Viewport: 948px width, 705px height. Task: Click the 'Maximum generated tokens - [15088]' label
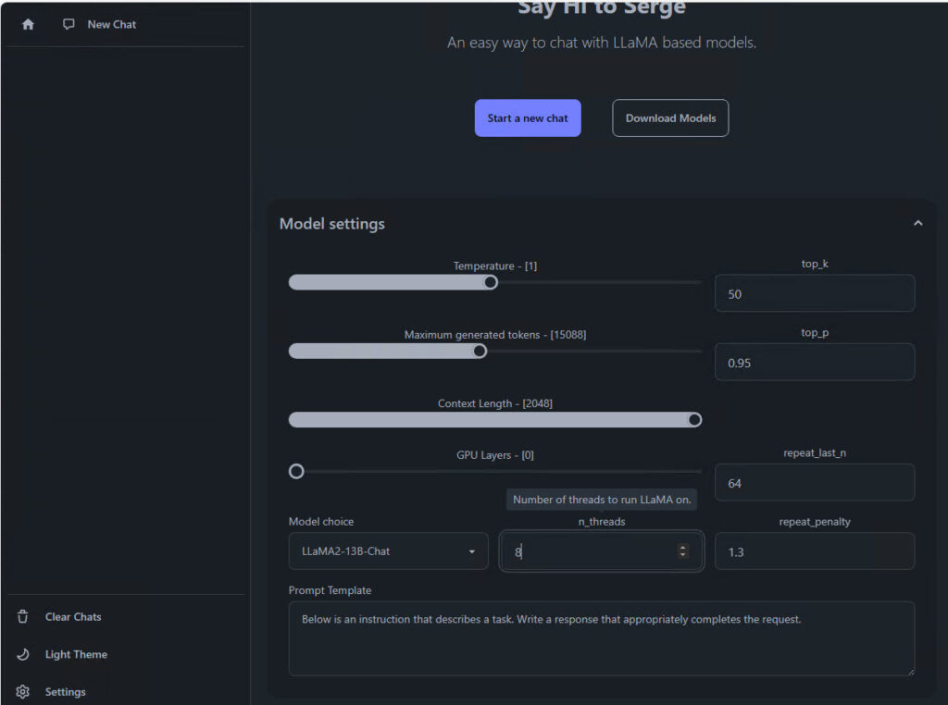[495, 335]
